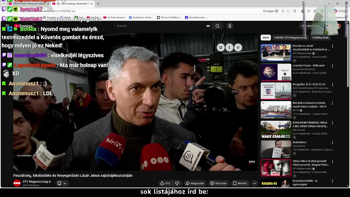The image size is (350, 197).
Task: Open options menu for Közgyűlés ÉLŐ video
Action: point(332,85)
